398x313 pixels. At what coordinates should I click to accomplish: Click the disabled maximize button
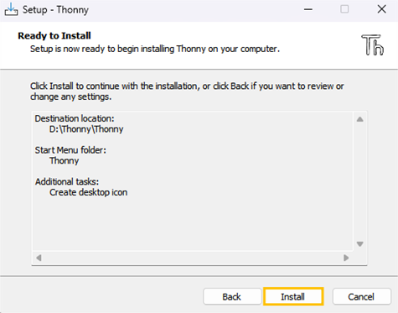[344, 9]
